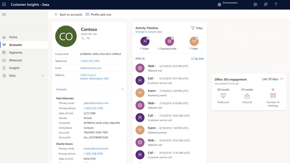
Task: Sort timeline By date
Action: [197, 59]
